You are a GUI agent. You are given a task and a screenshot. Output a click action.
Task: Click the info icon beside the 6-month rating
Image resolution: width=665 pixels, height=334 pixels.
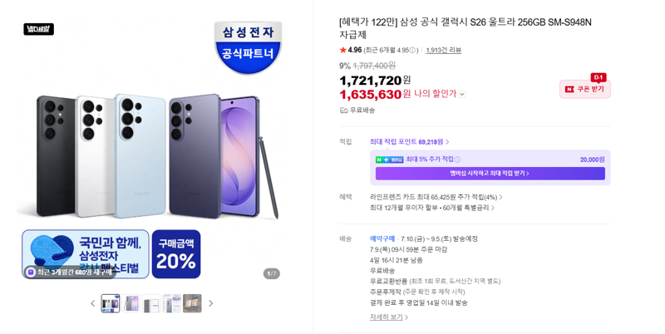[x=412, y=50]
